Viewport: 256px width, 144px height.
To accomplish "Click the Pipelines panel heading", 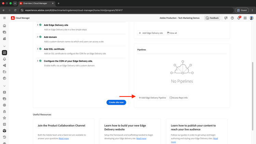I will coord(142,50).
